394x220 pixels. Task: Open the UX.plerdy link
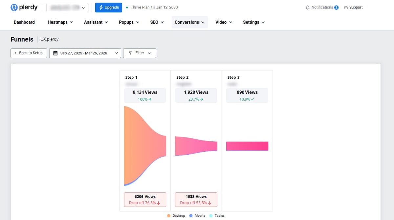50,39
